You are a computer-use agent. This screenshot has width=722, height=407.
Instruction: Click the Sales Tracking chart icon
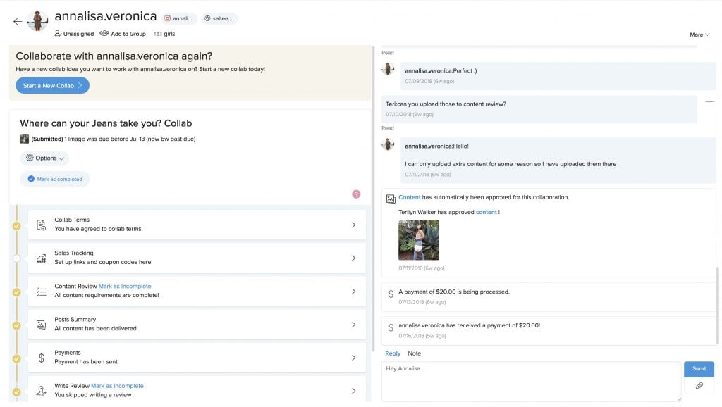(41, 258)
